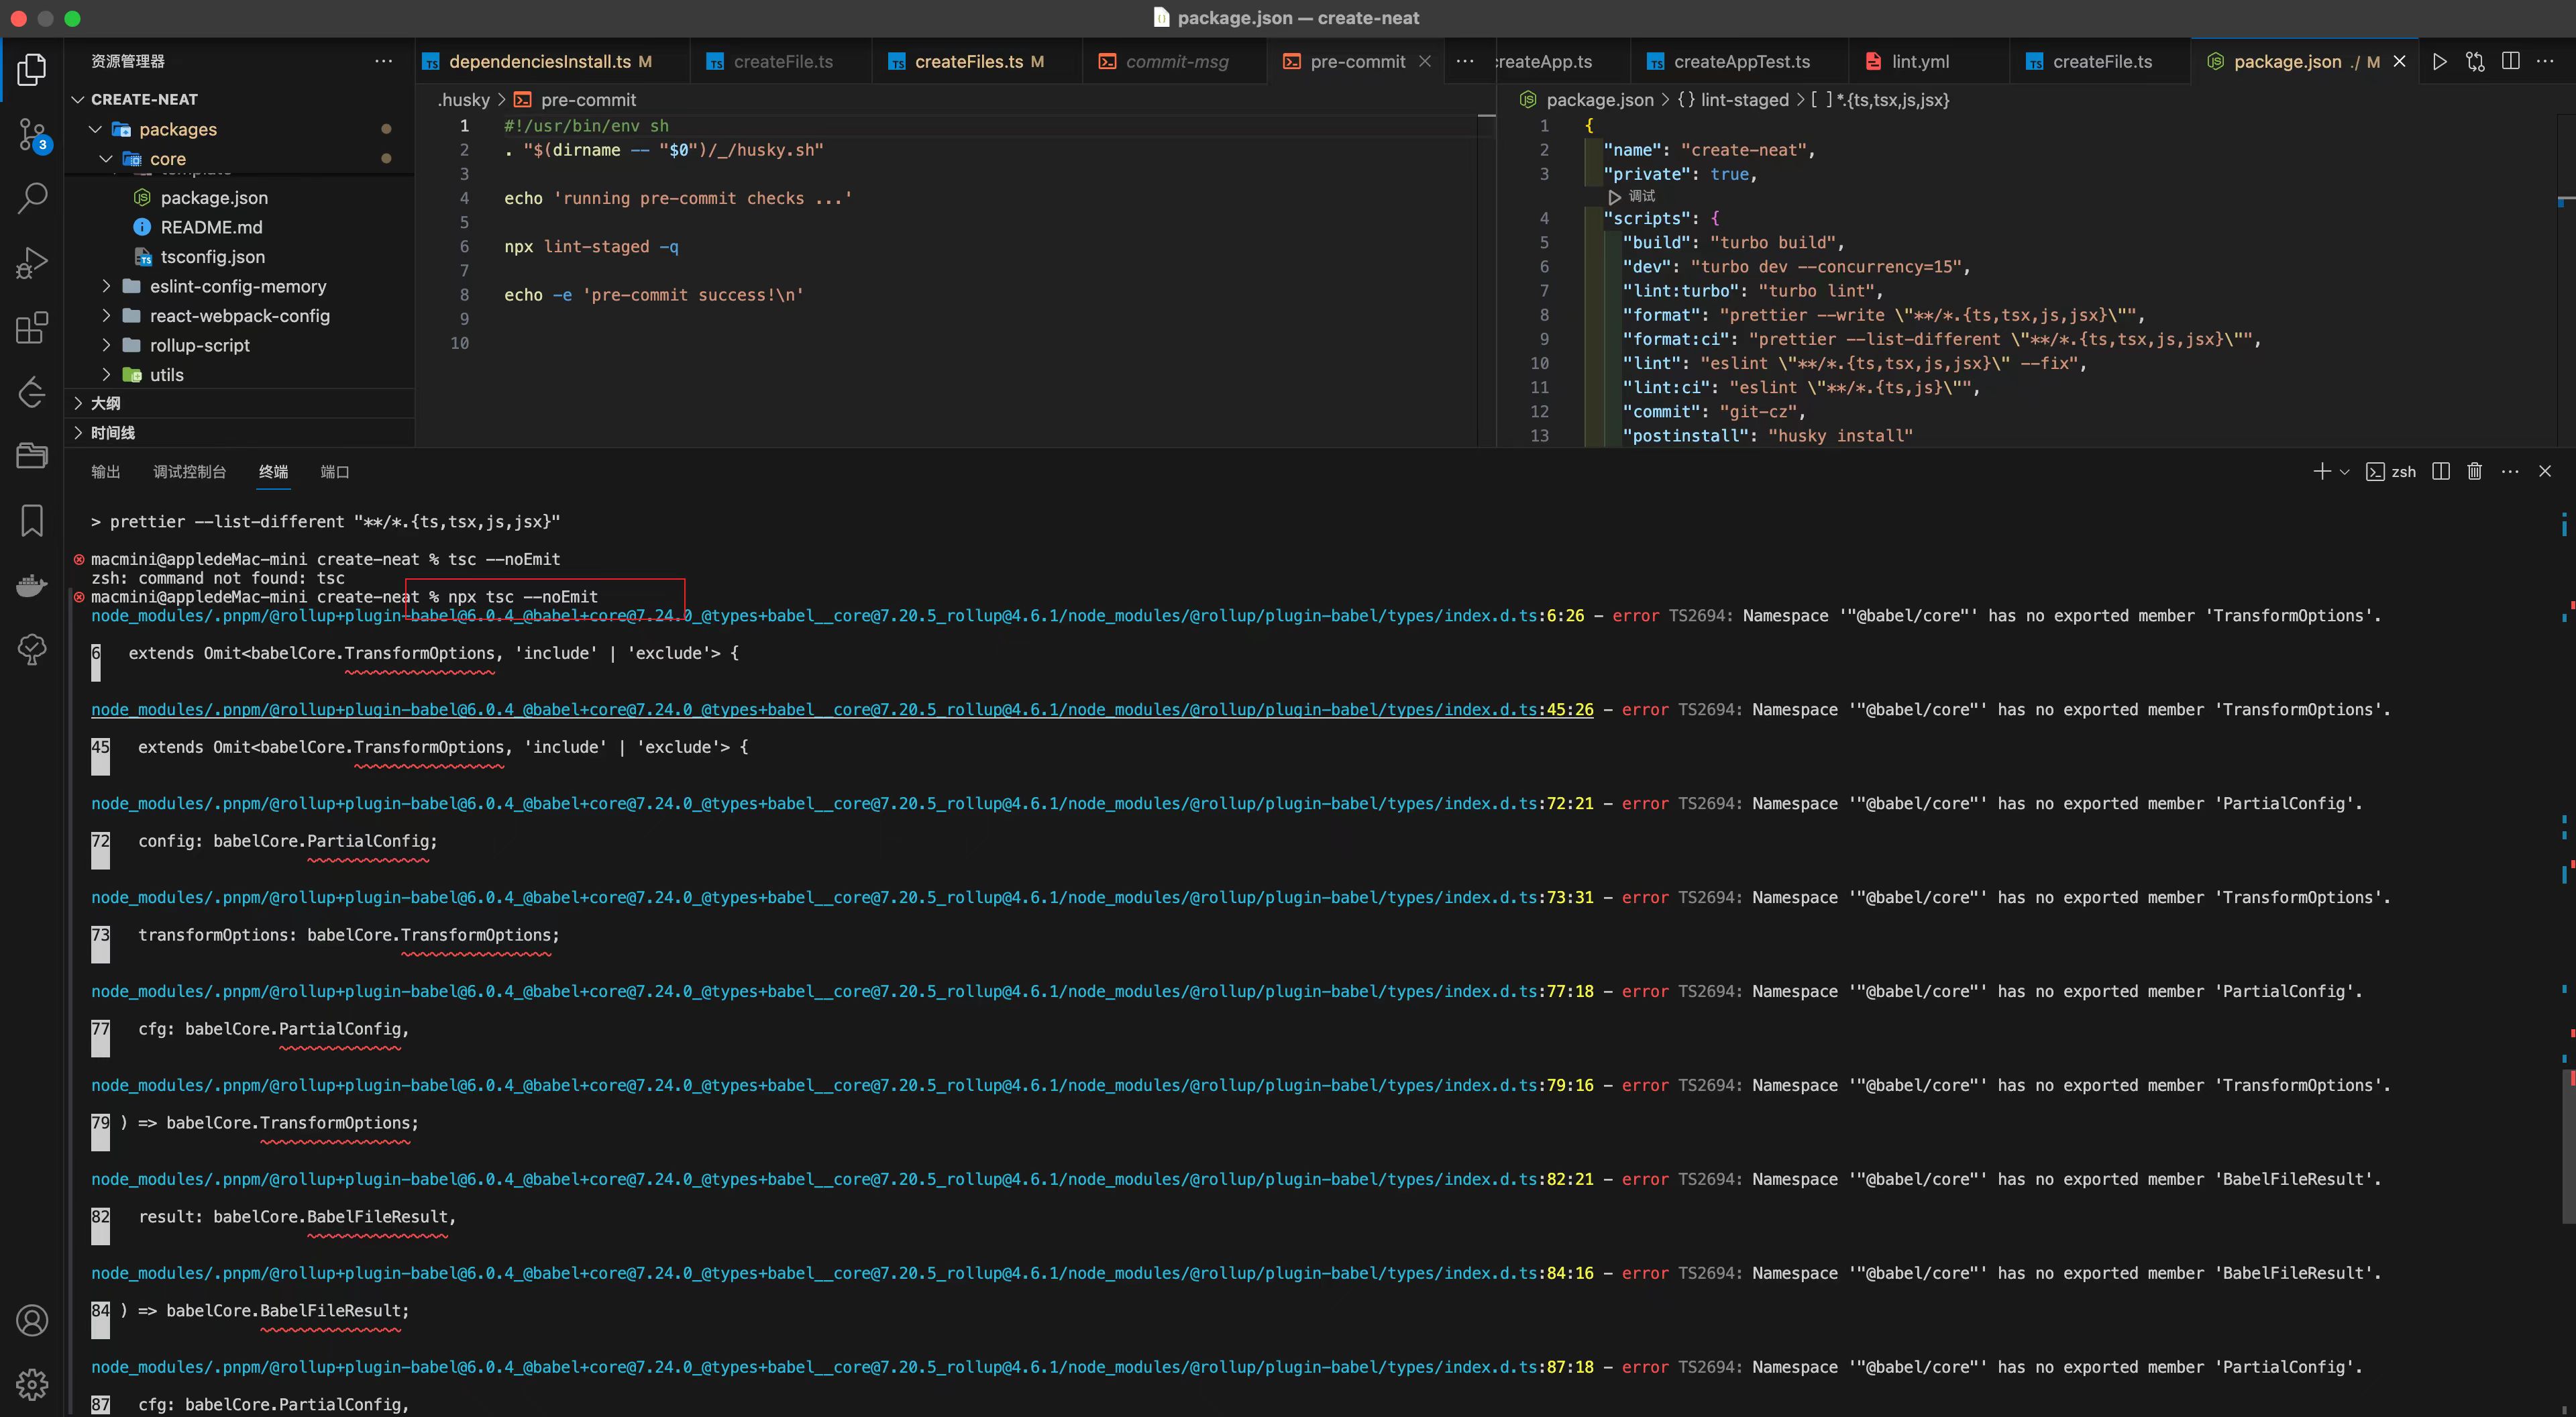Open the Extensions view icon

(x=32, y=327)
